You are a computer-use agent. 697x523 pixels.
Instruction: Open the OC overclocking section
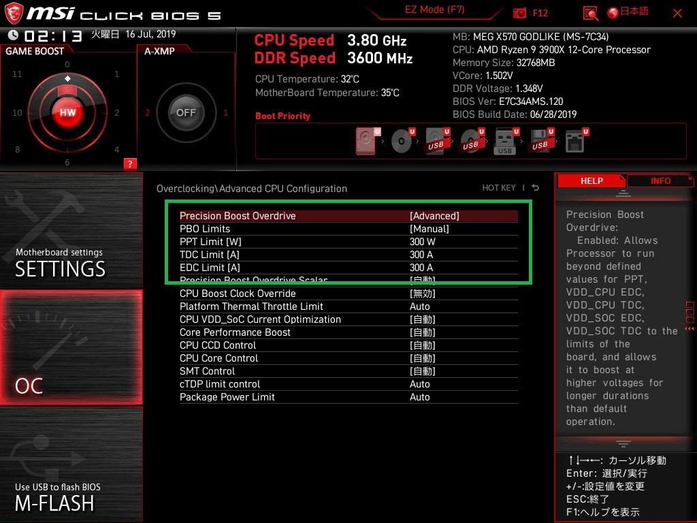(71, 347)
